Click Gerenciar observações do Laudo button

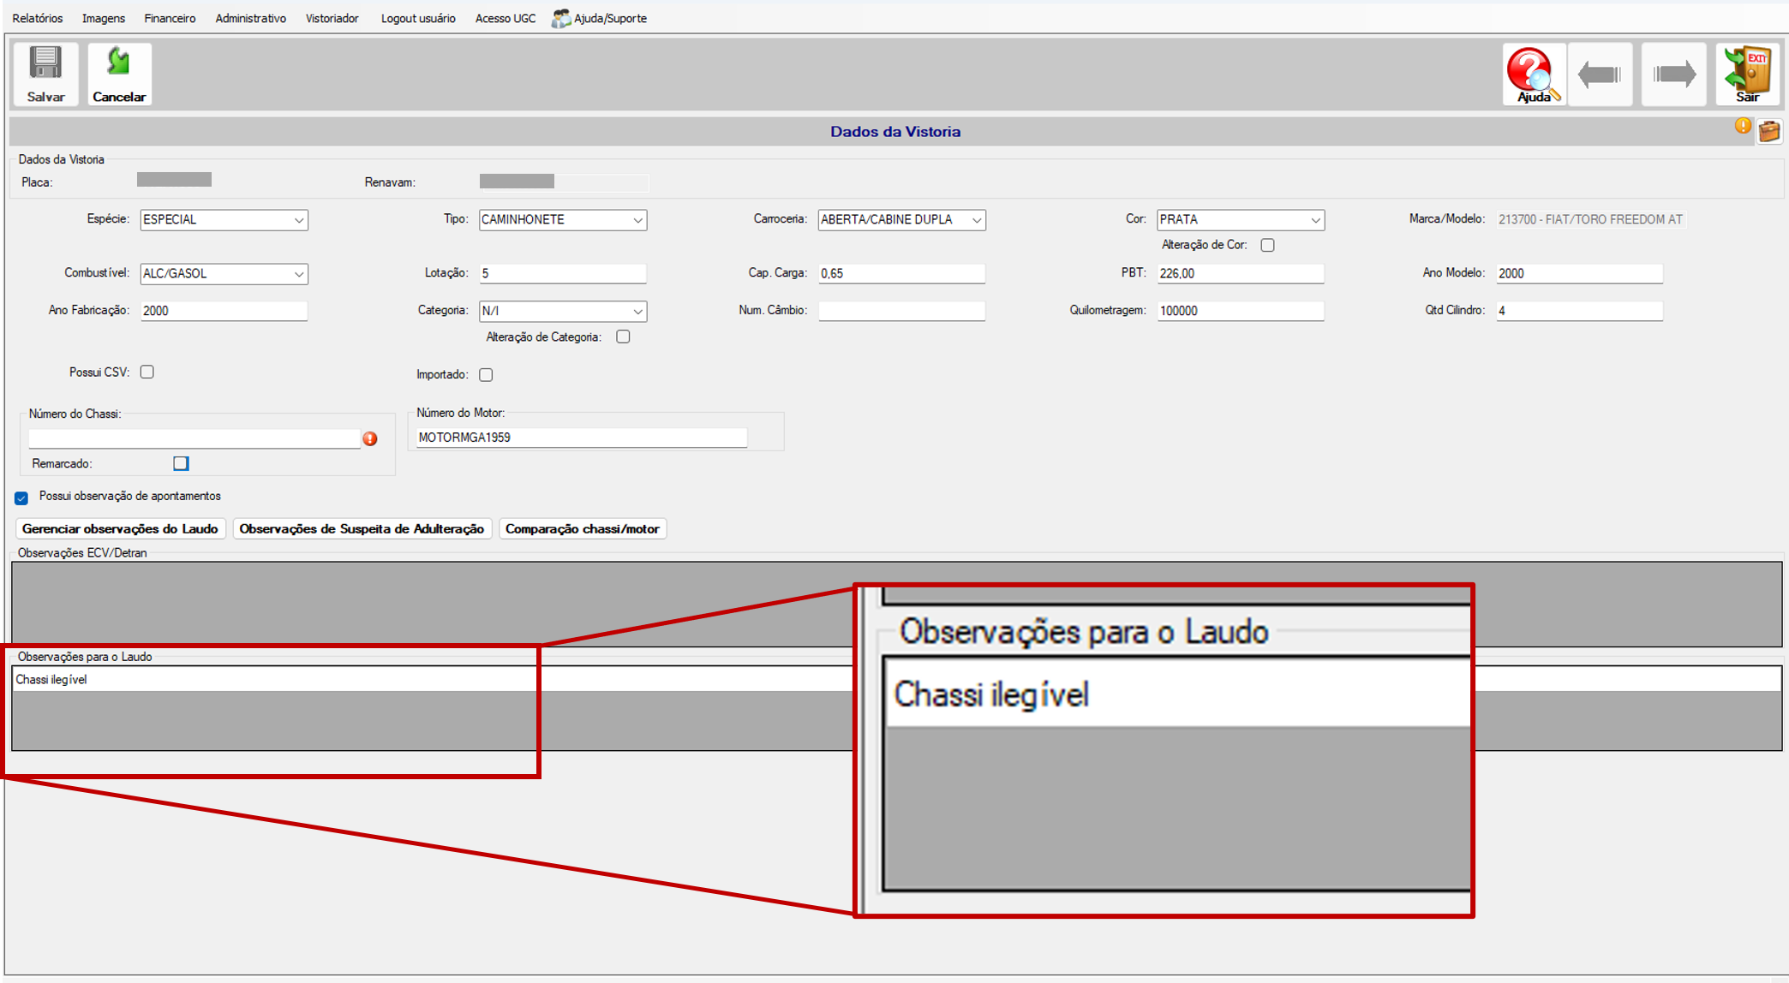tap(120, 528)
